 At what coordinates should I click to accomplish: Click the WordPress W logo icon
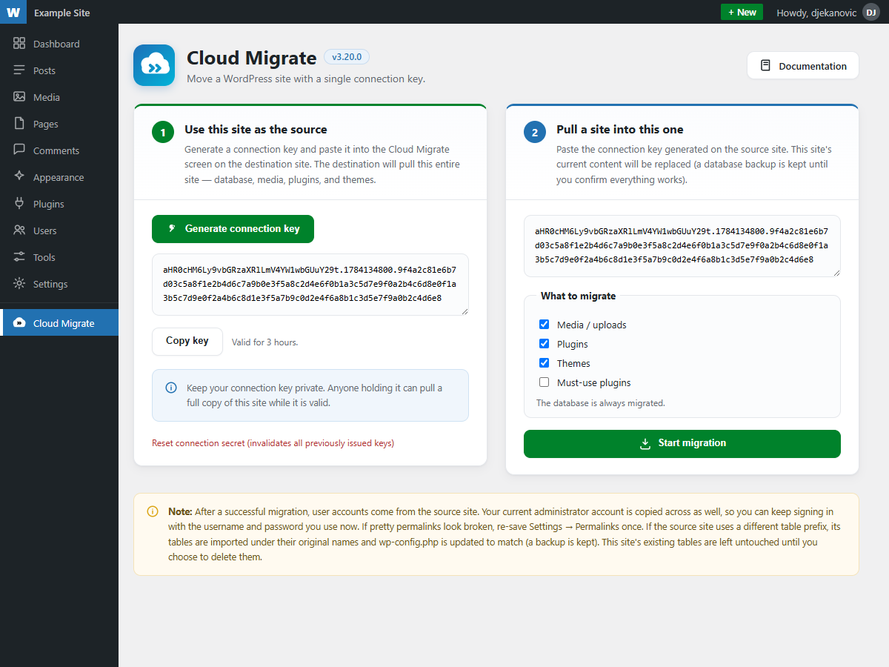pos(15,12)
